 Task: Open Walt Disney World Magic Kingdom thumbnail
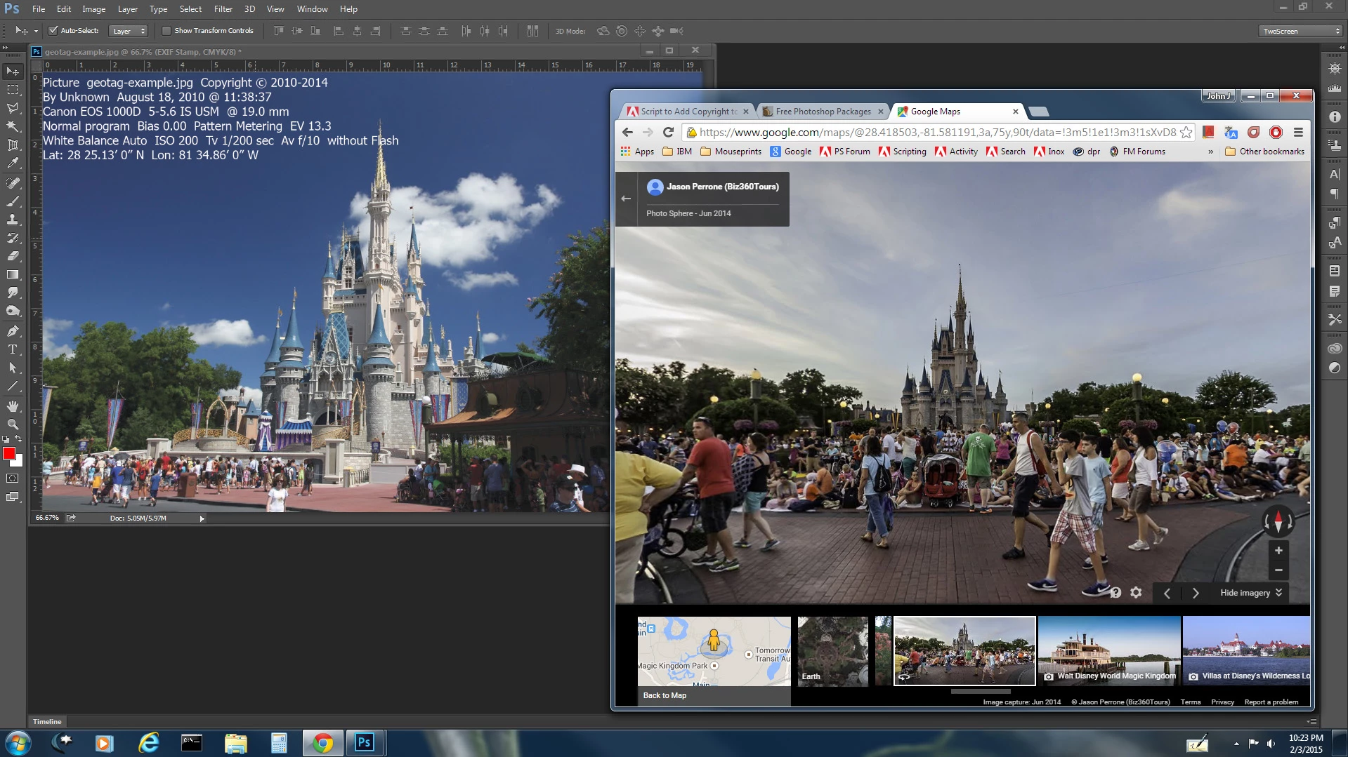pyautogui.click(x=1108, y=650)
